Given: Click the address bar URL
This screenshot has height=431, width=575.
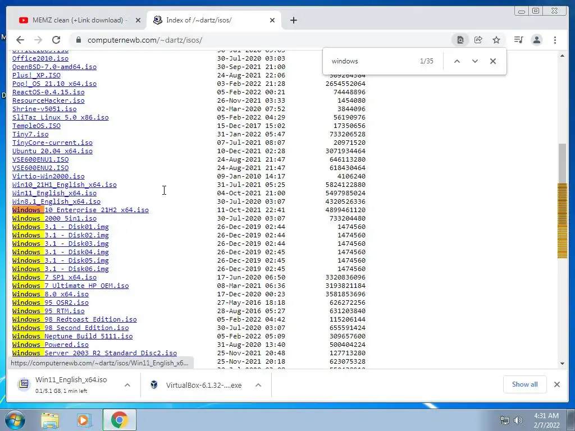Looking at the screenshot, I should pyautogui.click(x=144, y=40).
